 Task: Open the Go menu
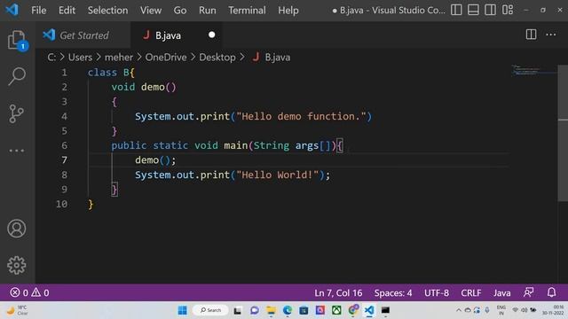click(180, 10)
